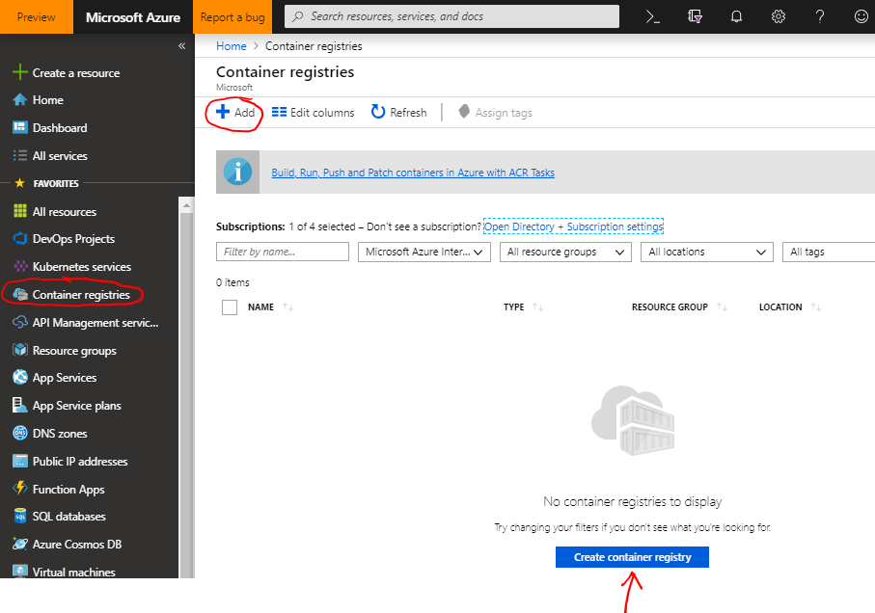Open the help question mark
875x613 pixels.
pyautogui.click(x=820, y=16)
